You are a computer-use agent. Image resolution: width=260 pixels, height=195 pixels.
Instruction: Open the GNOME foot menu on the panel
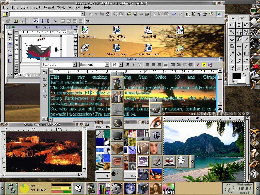12,188
